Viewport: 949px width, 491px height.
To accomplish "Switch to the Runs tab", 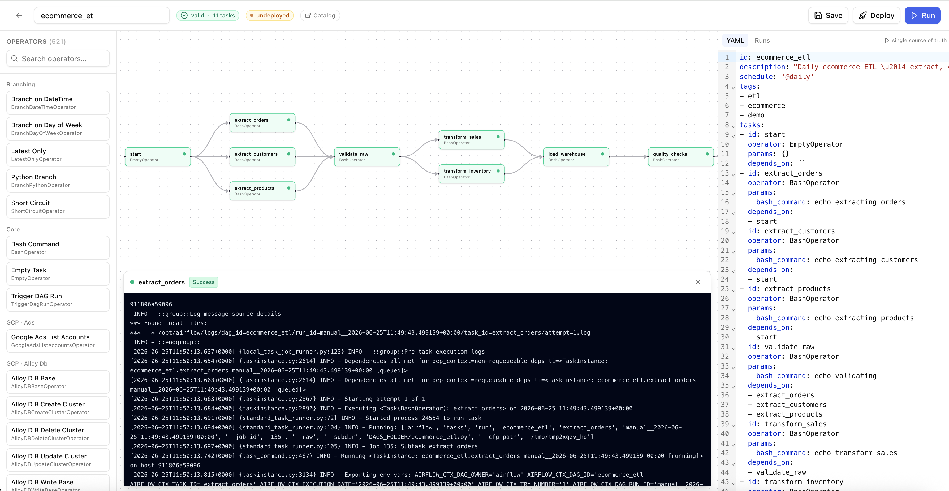I will tap(762, 41).
